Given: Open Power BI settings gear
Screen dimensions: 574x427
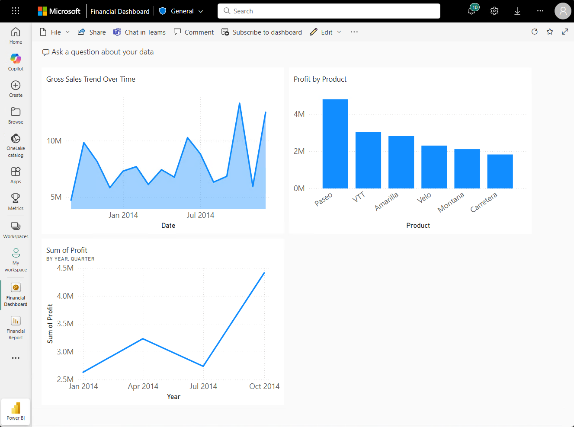Looking at the screenshot, I should click(494, 11).
